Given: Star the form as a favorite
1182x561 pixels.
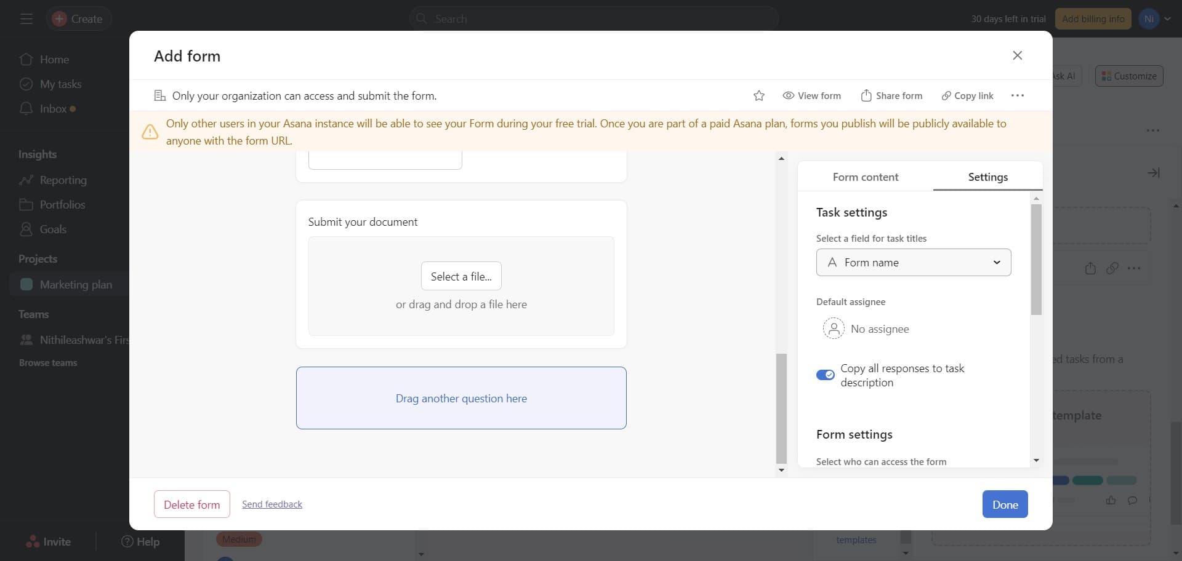Looking at the screenshot, I should pyautogui.click(x=759, y=95).
